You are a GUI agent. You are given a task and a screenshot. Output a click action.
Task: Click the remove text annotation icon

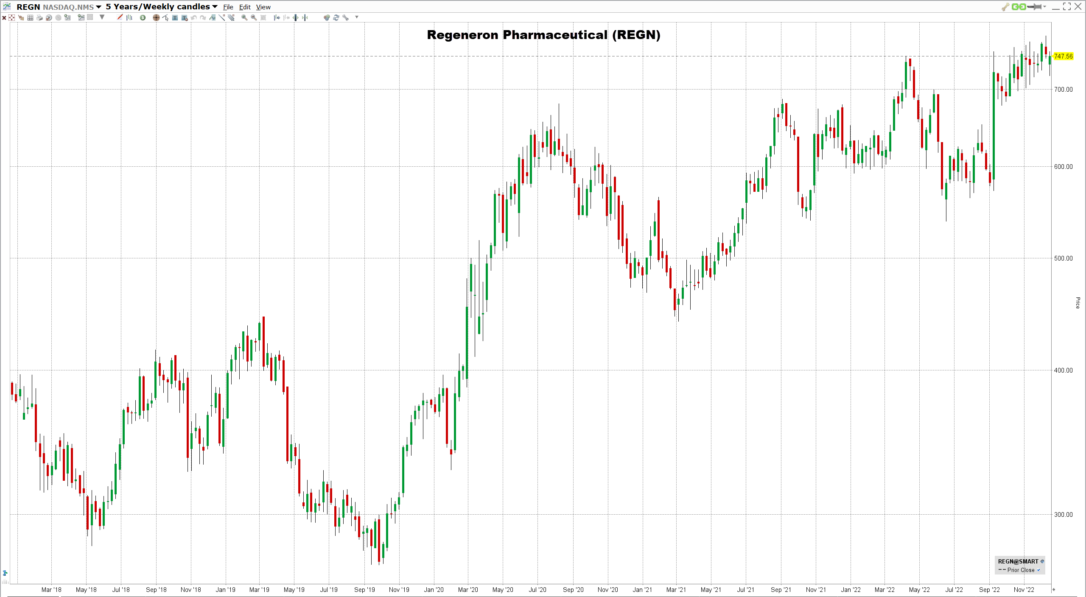pos(184,17)
